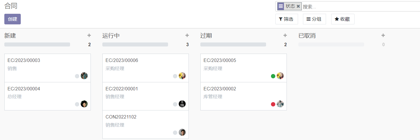Click the progress bar under 运行中
420x140 pixels.
tap(135, 44)
